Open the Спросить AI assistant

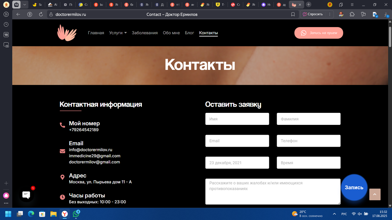[314, 14]
